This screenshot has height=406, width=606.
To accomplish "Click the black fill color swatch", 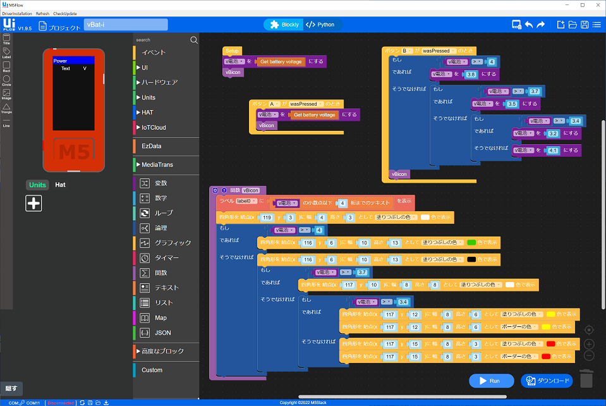I will 471,259.
